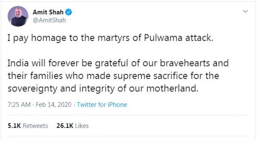This screenshot has width=260, height=141.
Task: Click the Likes label
Action: (81, 125)
